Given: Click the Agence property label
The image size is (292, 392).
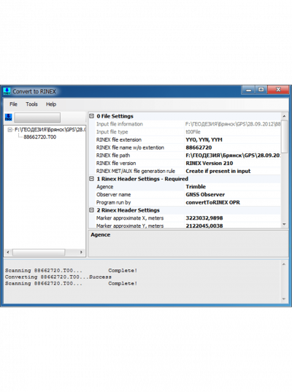Looking at the screenshot, I should (x=104, y=187).
